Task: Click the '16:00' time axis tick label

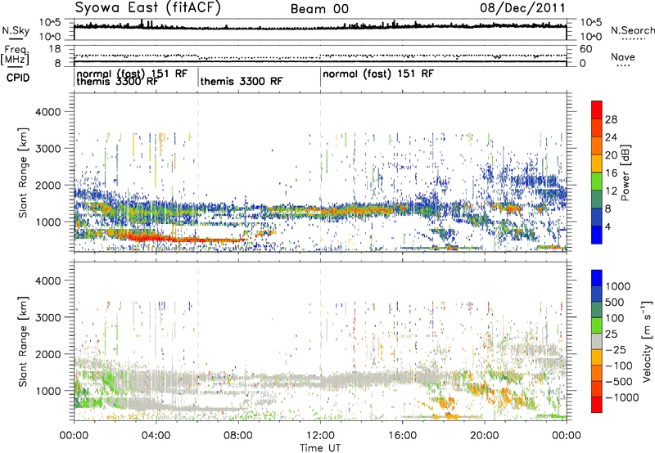Action: pos(402,436)
